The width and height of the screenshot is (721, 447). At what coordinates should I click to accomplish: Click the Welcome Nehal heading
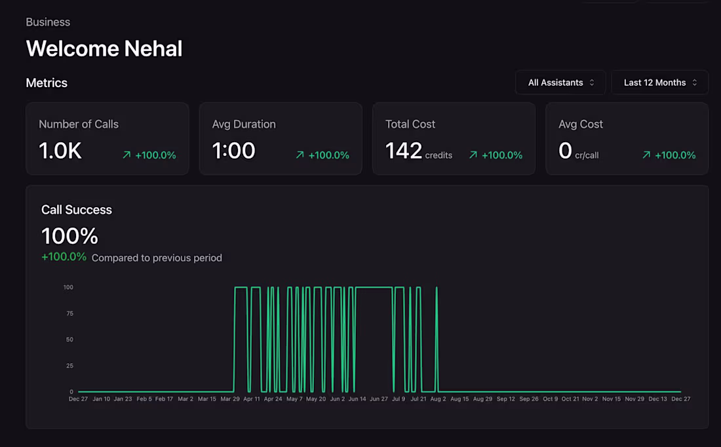104,49
